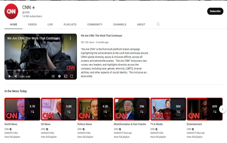Expand description with Read More

(x=87, y=76)
